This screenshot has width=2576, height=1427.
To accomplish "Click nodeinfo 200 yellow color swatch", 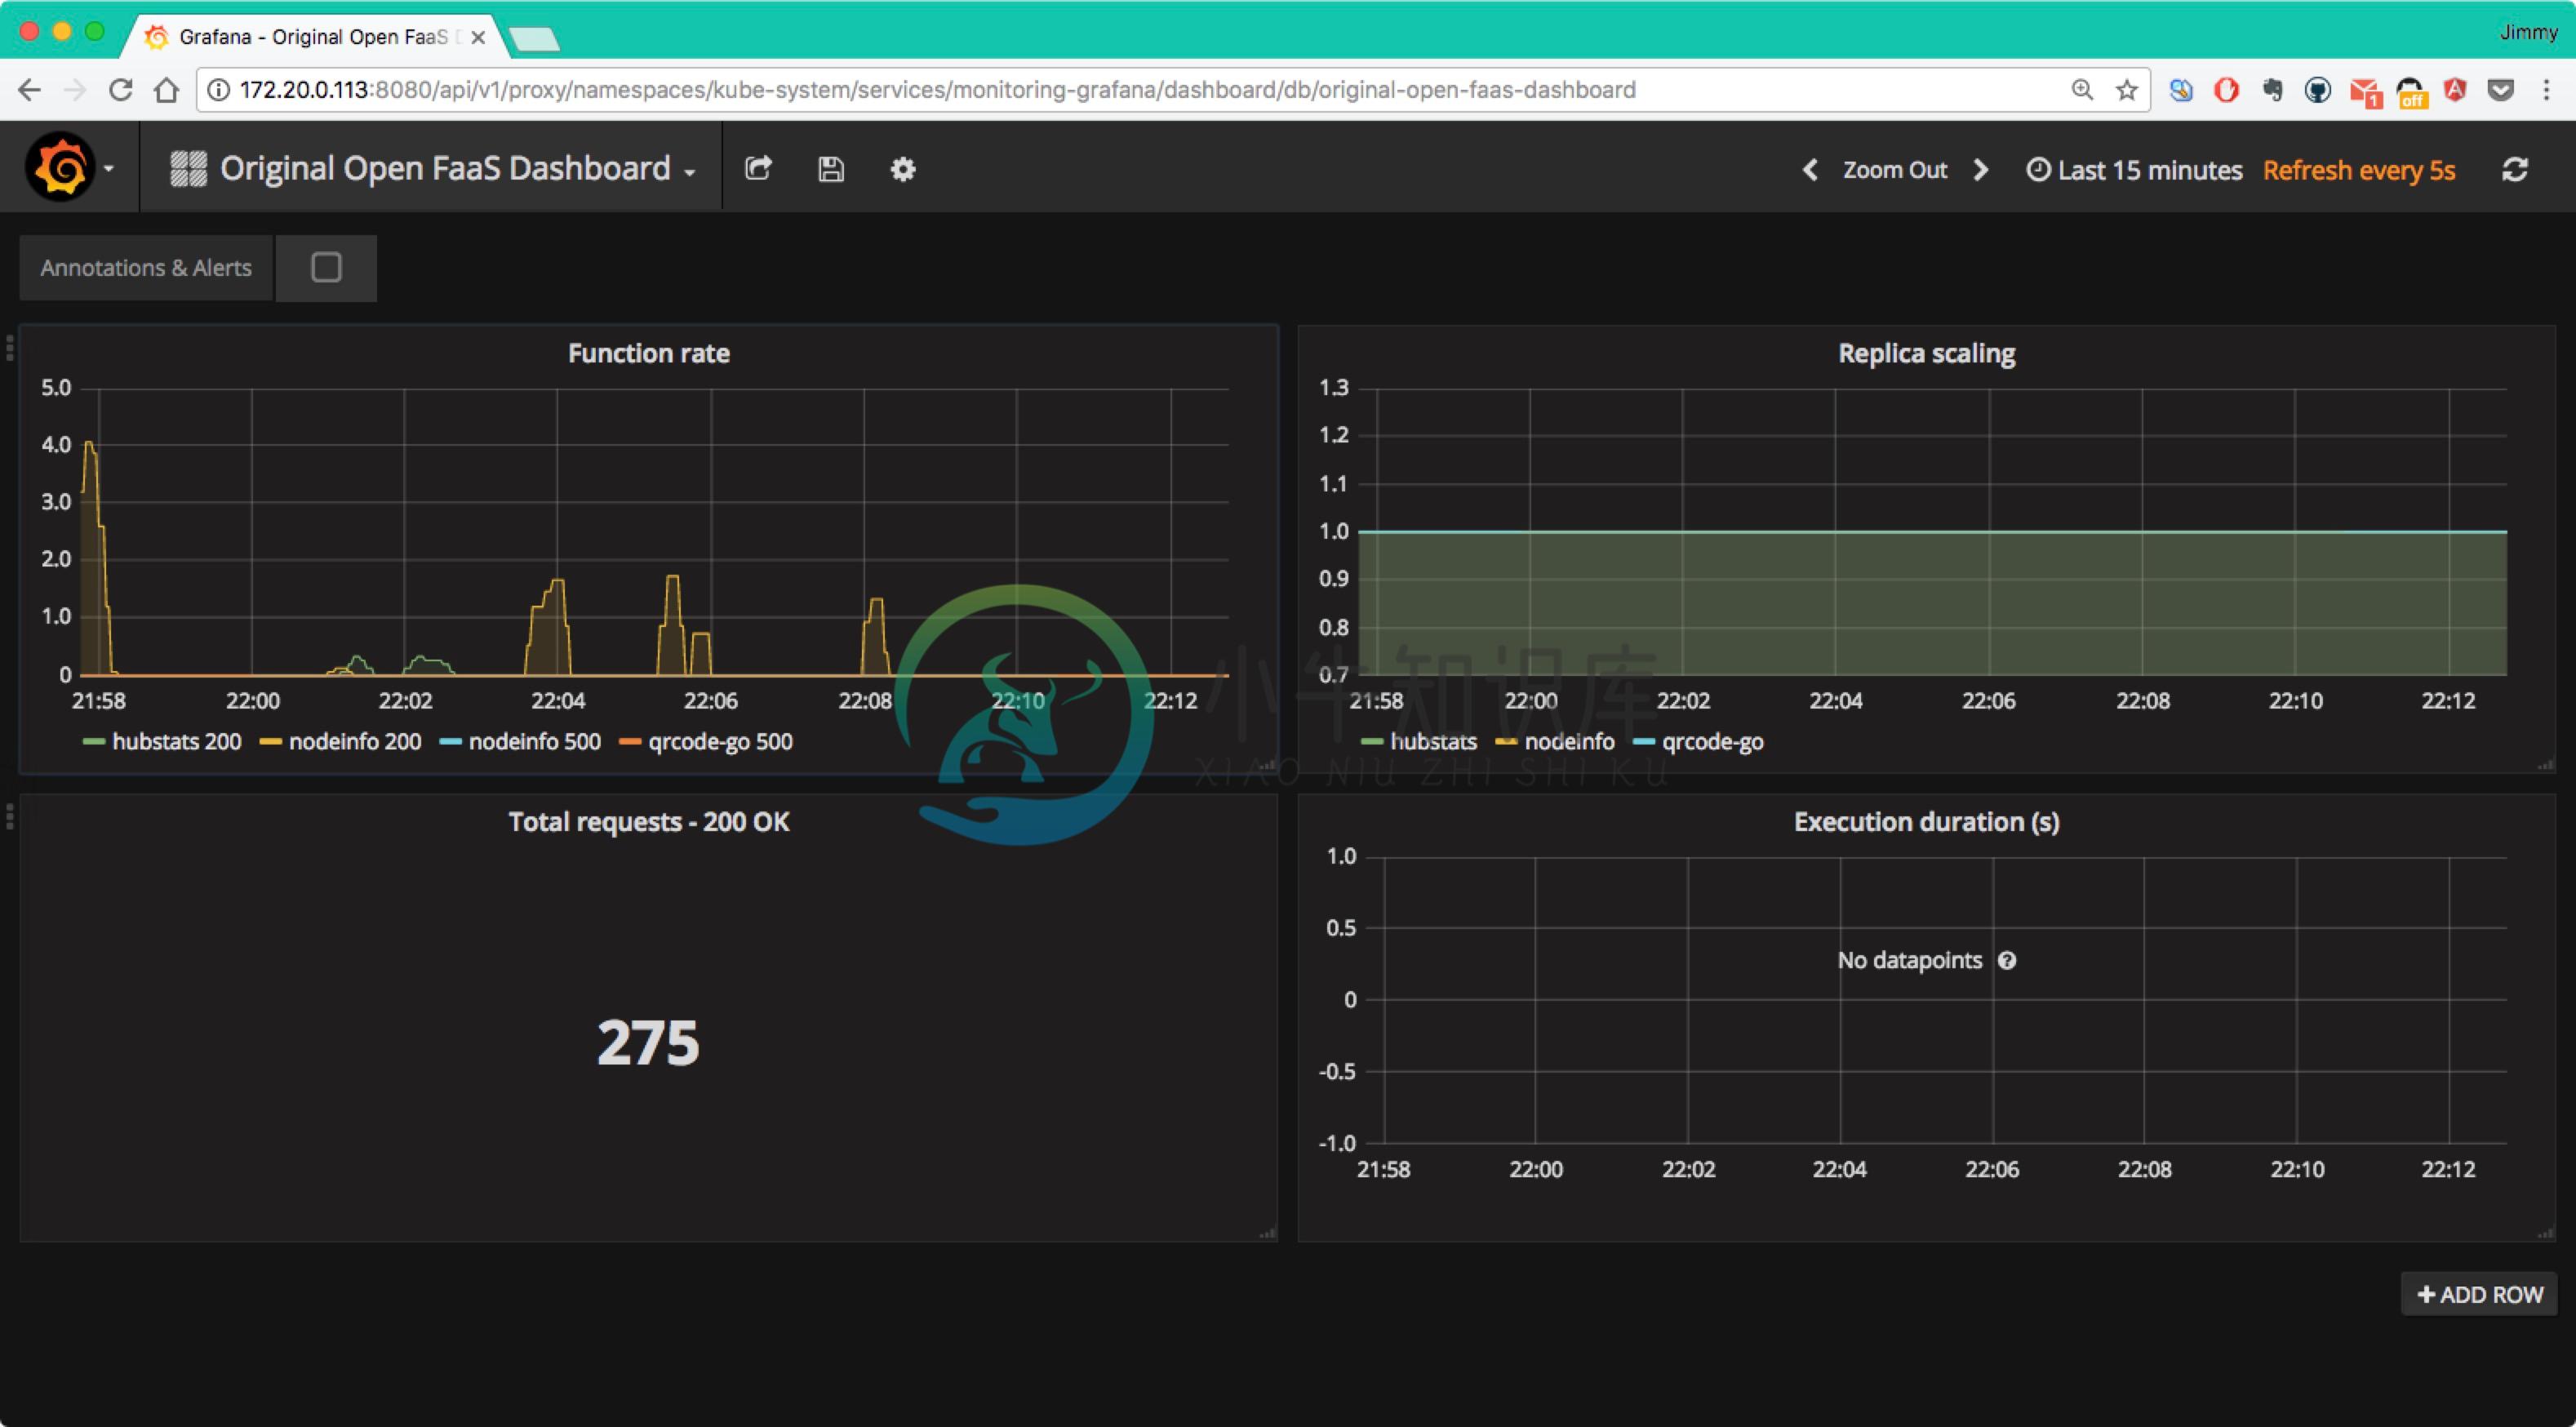I will pyautogui.click(x=270, y=742).
